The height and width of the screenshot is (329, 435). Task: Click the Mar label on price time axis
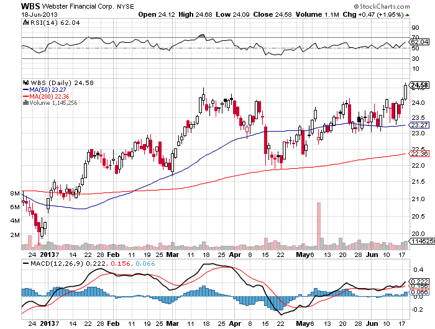coord(172,255)
